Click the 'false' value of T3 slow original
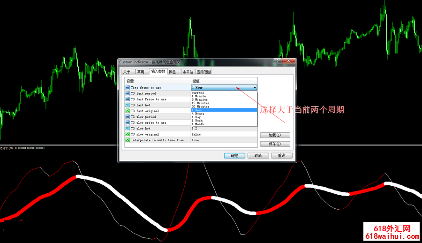 pyautogui.click(x=196, y=134)
